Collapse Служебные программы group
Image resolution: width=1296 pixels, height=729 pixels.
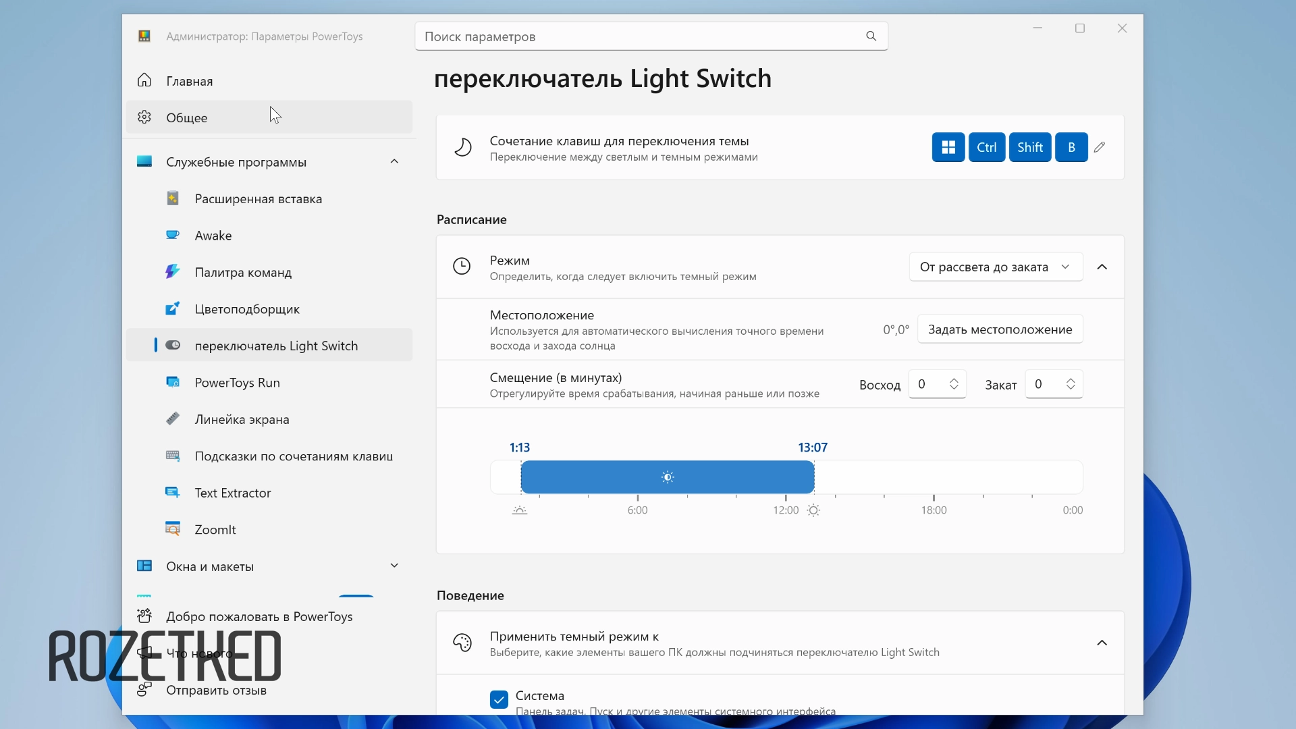[x=394, y=162]
